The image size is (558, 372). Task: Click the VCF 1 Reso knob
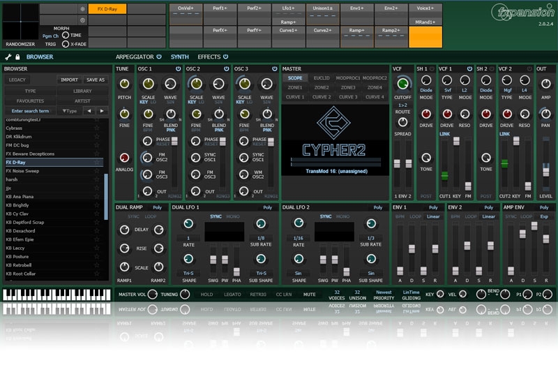(x=465, y=114)
